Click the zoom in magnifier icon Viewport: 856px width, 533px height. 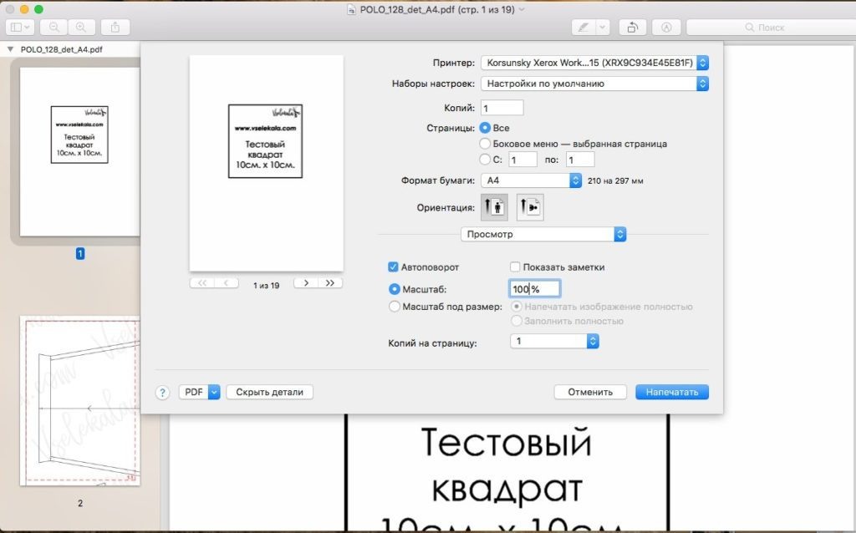point(80,26)
